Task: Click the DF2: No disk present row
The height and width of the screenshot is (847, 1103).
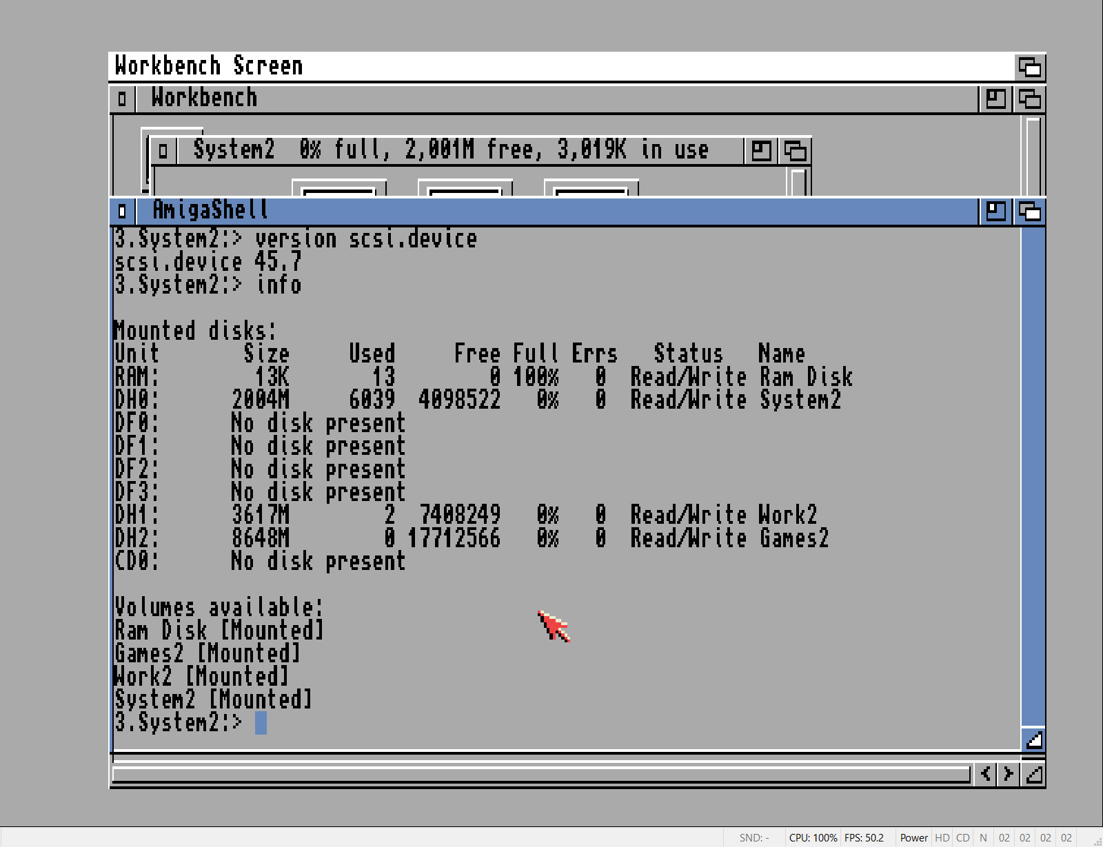Action: [260, 469]
